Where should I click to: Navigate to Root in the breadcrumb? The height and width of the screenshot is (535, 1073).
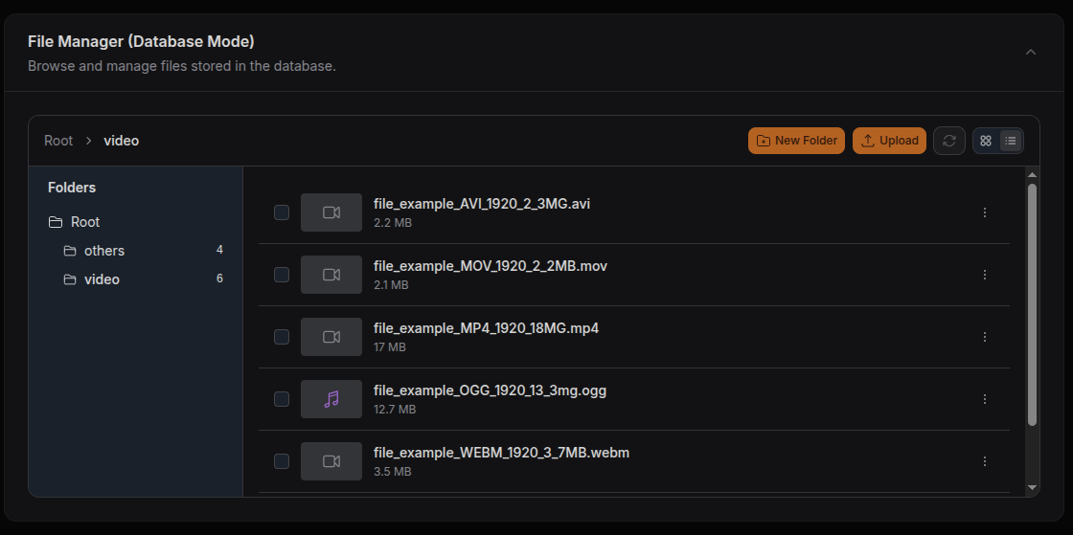click(x=58, y=141)
